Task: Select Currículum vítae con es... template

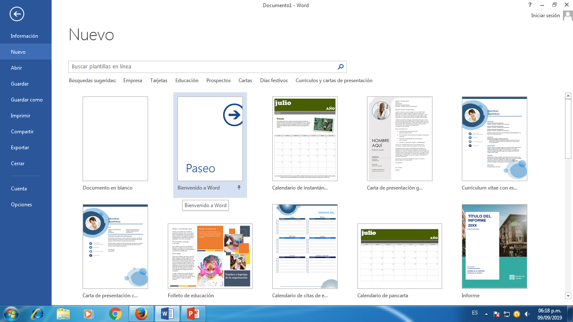Action: (495, 139)
